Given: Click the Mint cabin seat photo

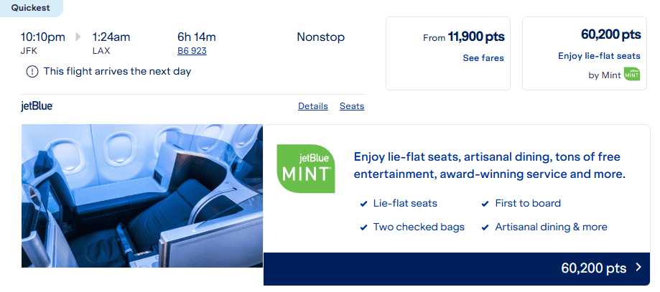Looking at the screenshot, I should (141, 196).
